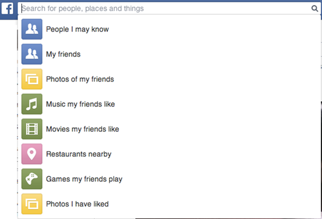Select "Photos of my friends" suggestion
The width and height of the screenshot is (322, 219).
point(80,79)
